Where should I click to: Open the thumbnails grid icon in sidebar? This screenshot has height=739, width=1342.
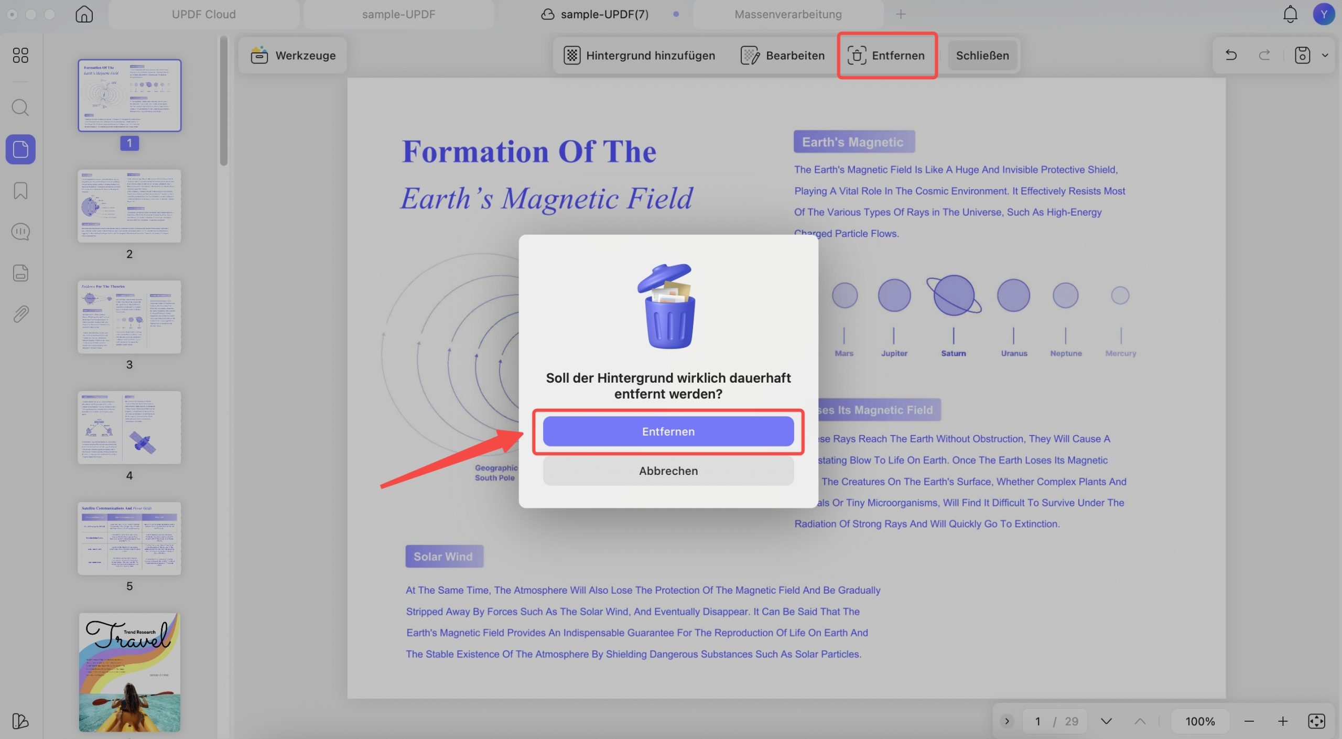click(x=20, y=55)
